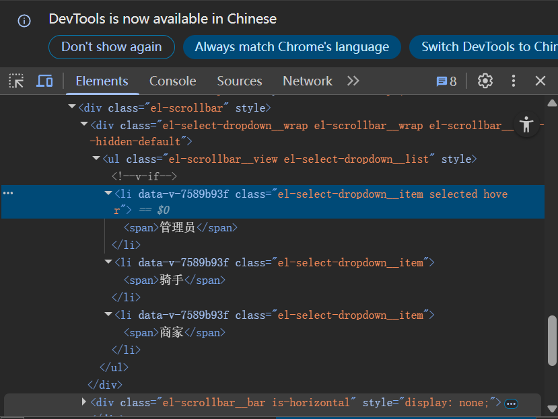Collapse the selected hover li node

pyautogui.click(x=108, y=193)
